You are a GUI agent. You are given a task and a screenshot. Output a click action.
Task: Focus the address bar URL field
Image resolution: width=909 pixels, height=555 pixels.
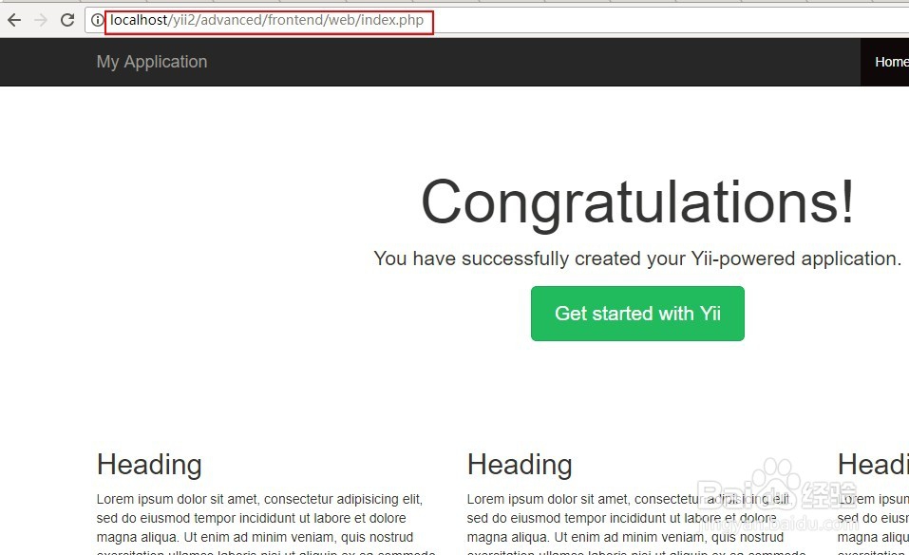coord(498,20)
